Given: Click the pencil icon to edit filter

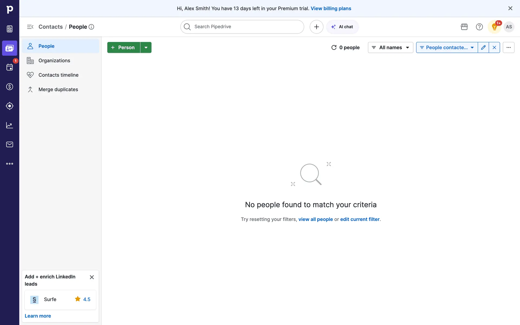Looking at the screenshot, I should (x=483, y=47).
